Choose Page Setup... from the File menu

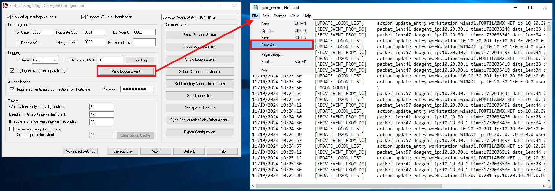(x=282, y=54)
